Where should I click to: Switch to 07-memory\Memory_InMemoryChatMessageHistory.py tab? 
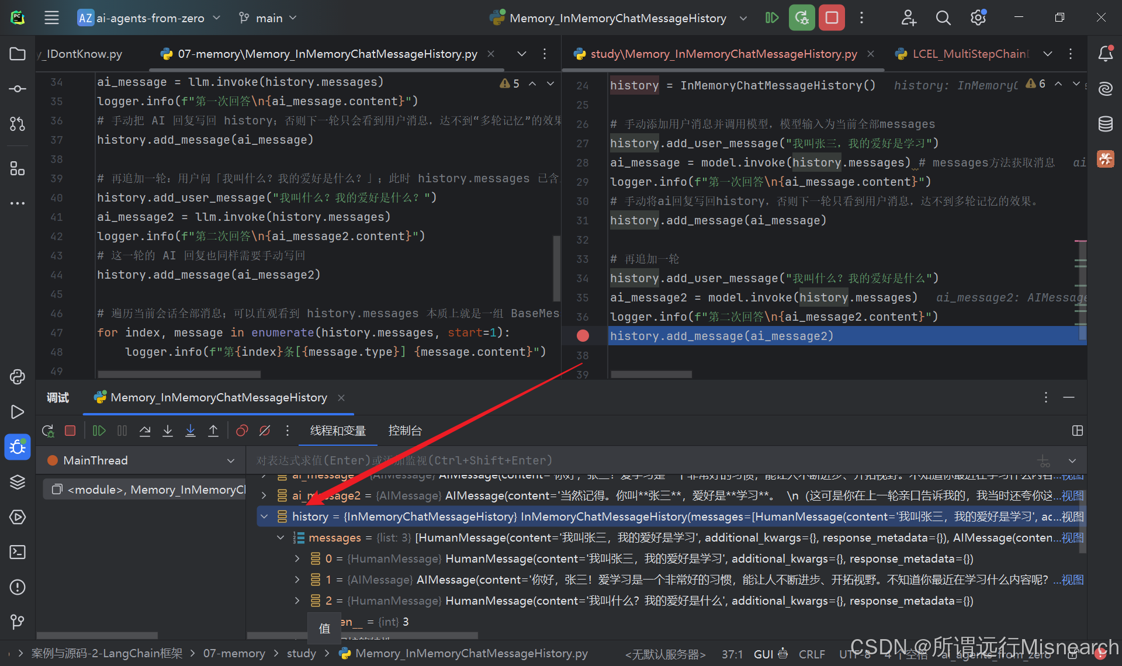tap(327, 54)
